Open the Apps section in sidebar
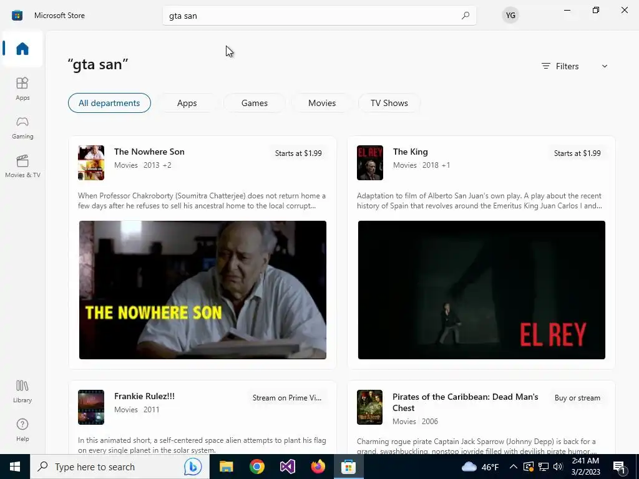This screenshot has height=479, width=639. [22, 89]
